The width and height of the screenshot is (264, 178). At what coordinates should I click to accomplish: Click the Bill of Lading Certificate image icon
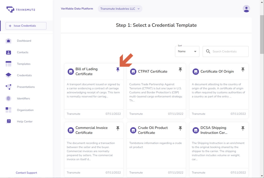coord(71,71)
